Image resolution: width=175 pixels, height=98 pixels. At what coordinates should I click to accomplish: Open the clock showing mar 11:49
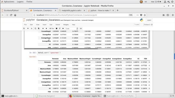(x=156, y=2)
